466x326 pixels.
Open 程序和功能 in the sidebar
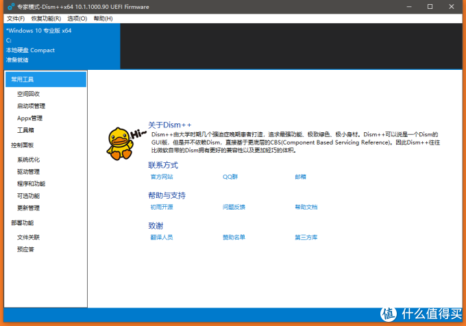point(32,184)
